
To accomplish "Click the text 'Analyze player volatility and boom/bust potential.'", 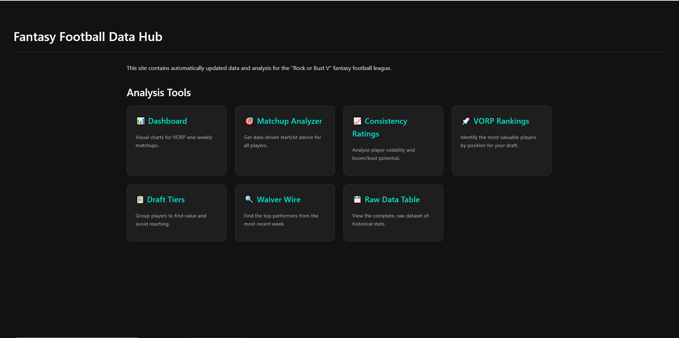I will coord(383,154).
